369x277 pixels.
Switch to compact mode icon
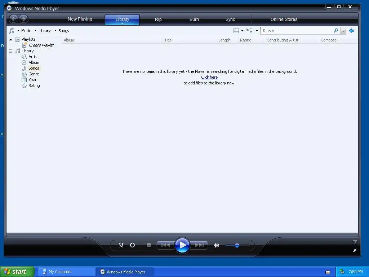click(355, 250)
